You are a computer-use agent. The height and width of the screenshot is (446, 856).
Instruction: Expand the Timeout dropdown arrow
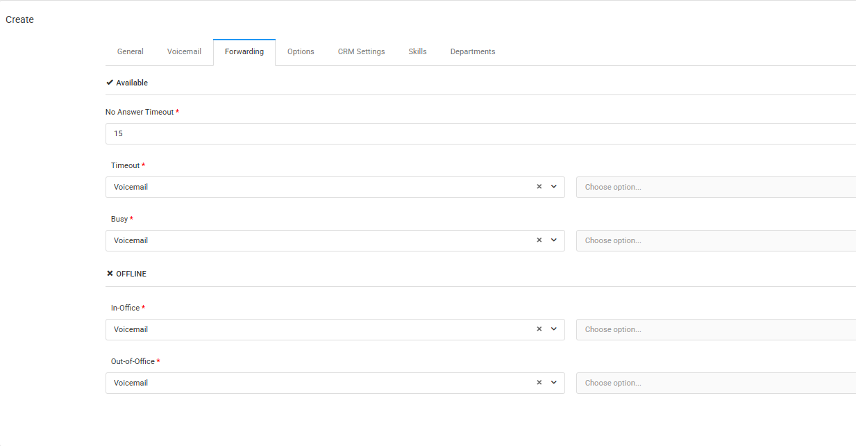pos(554,187)
